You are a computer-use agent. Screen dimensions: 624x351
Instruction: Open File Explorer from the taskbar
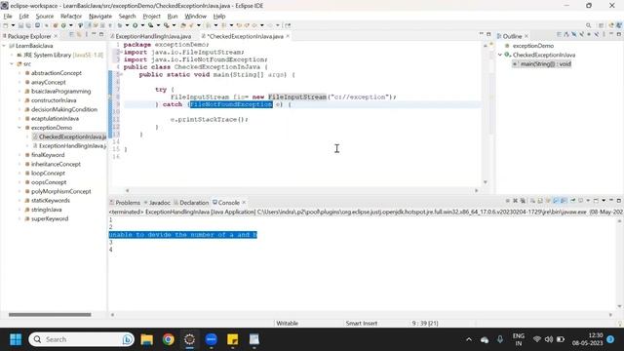tap(146, 339)
